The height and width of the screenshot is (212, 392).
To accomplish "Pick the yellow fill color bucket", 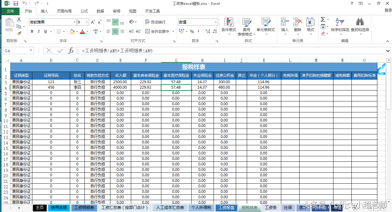I will 72,31.
